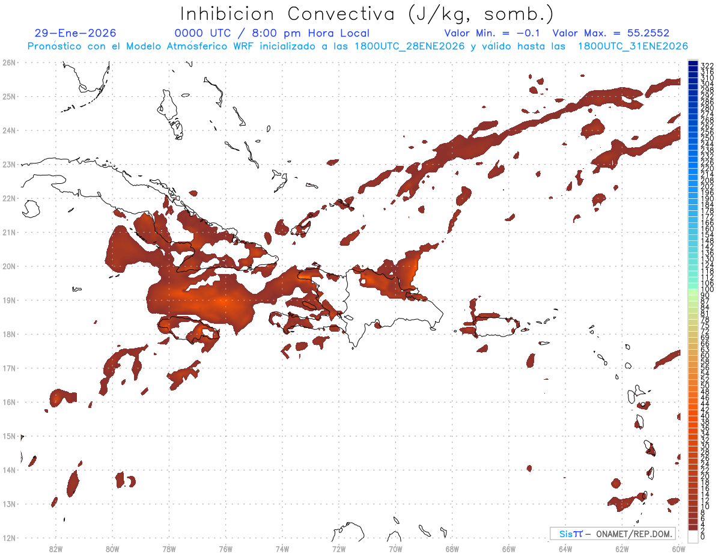Click the "18N" latitude label

click(x=9, y=334)
